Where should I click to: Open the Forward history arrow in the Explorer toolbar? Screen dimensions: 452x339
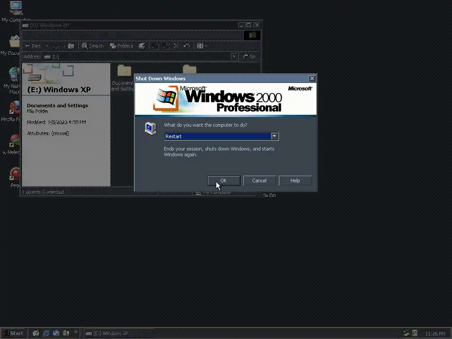click(x=64, y=46)
